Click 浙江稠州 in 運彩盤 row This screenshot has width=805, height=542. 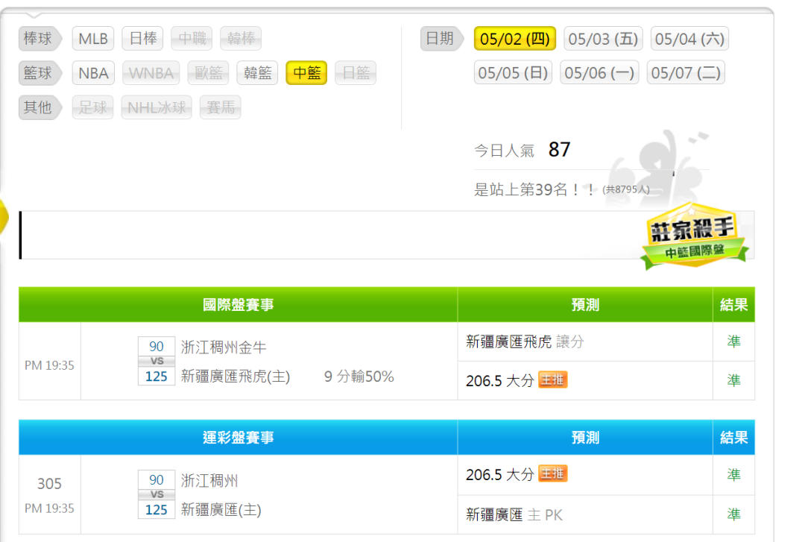pyautogui.click(x=209, y=481)
